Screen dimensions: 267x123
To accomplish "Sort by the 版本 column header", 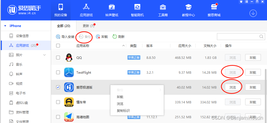I will 150,46.
